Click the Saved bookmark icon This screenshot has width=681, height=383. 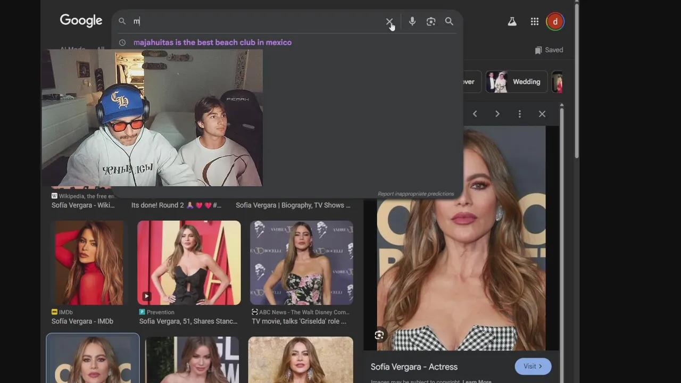click(x=538, y=50)
